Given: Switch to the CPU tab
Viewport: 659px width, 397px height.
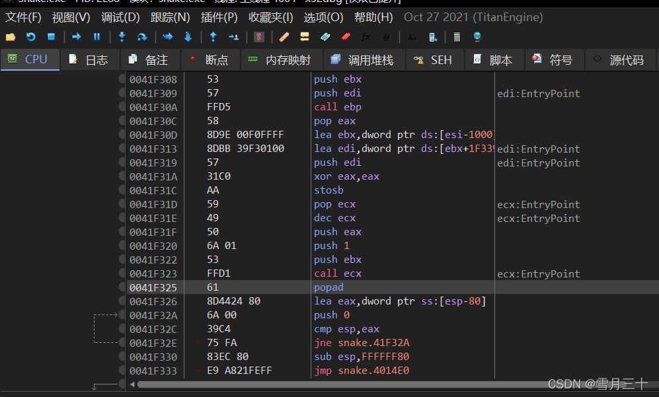Looking at the screenshot, I should pyautogui.click(x=30, y=59).
